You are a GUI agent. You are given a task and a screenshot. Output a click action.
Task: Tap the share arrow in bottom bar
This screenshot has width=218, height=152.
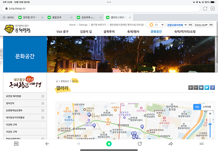click(x=171, y=144)
